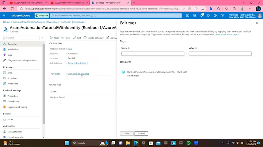The width and height of the screenshot is (263, 147).
Task: Open Runbook1 | Runbooks breadcrumb
Action: 72,22
